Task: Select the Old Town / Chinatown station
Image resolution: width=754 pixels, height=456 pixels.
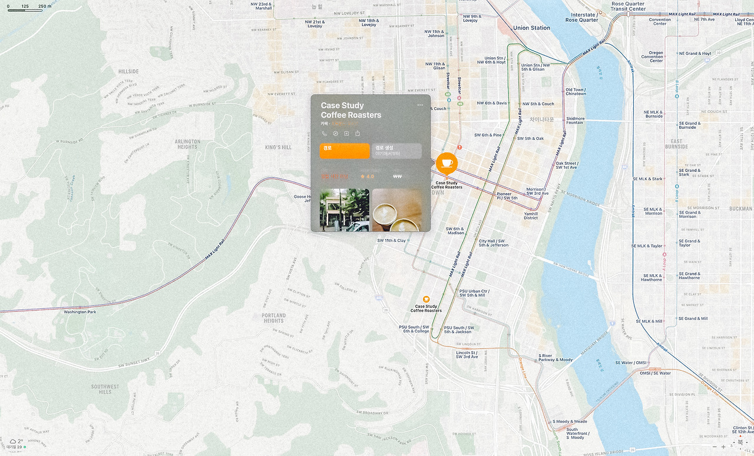Action: [576, 92]
